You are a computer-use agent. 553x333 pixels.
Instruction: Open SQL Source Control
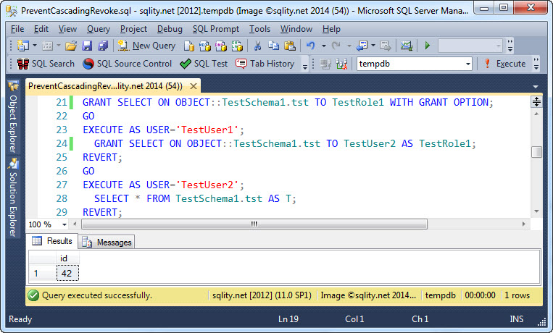127,64
